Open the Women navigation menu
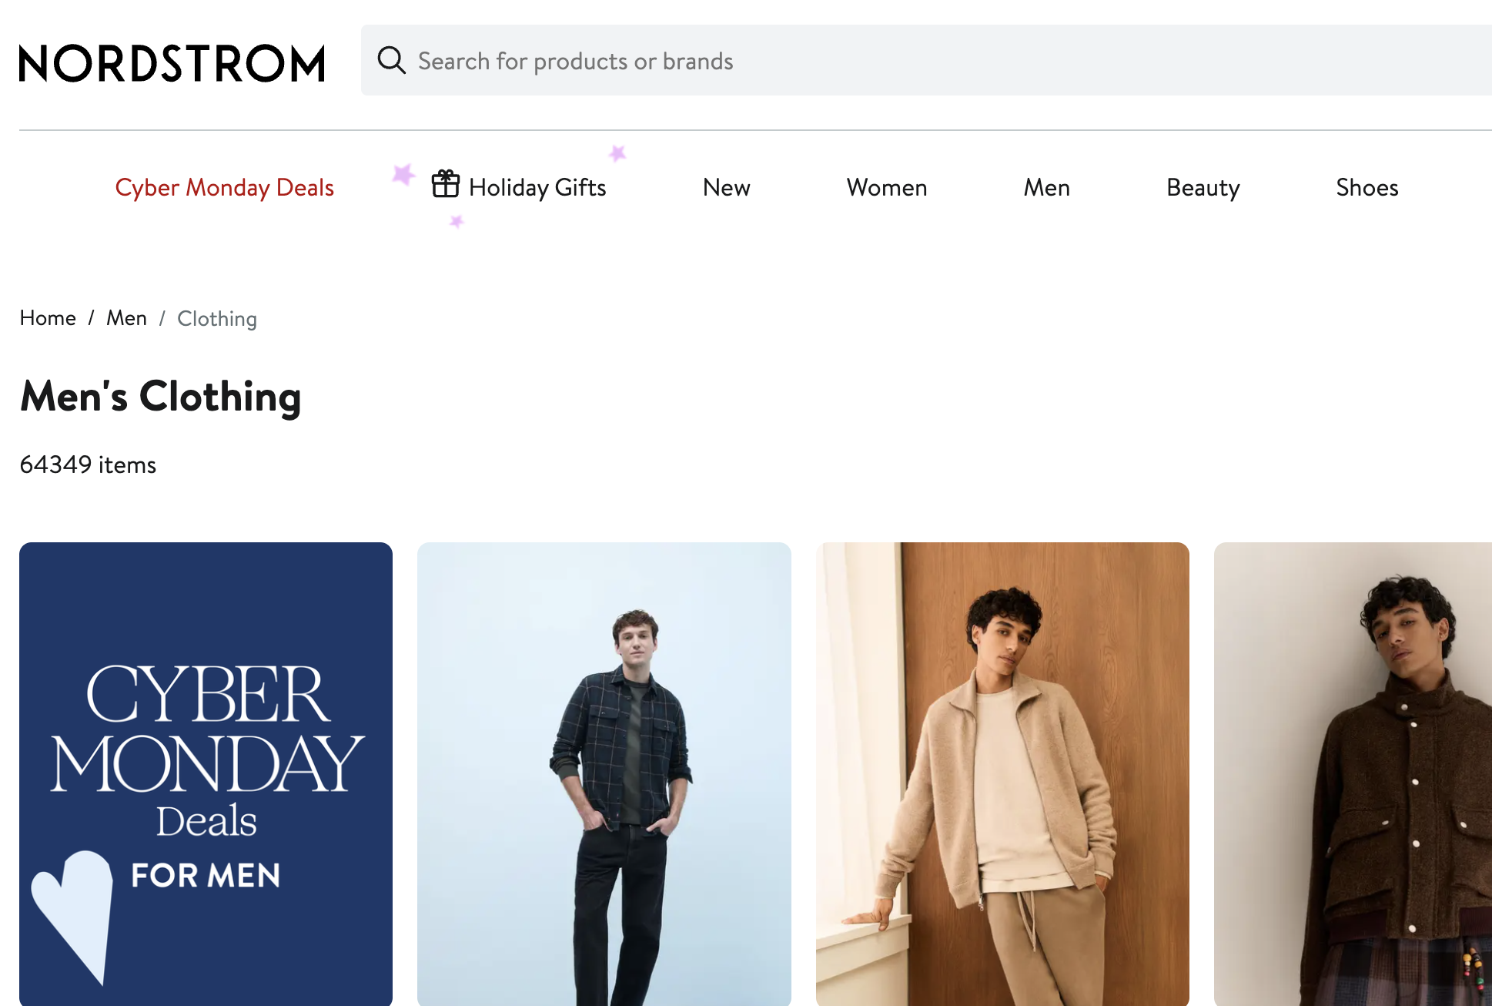Image resolution: width=1492 pixels, height=1006 pixels. [886, 187]
